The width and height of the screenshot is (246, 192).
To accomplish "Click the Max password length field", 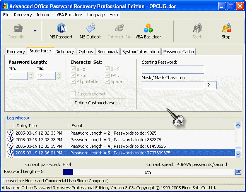I will coord(46,76).
